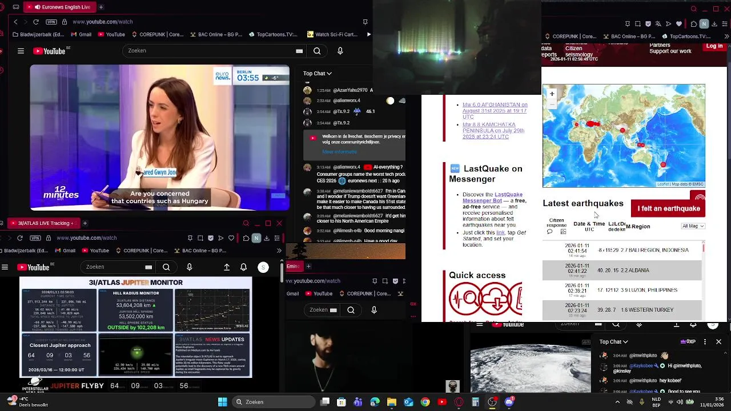Image resolution: width=731 pixels, height=411 pixels.
Task: Zoom in on earthquake map
Action: (552, 94)
